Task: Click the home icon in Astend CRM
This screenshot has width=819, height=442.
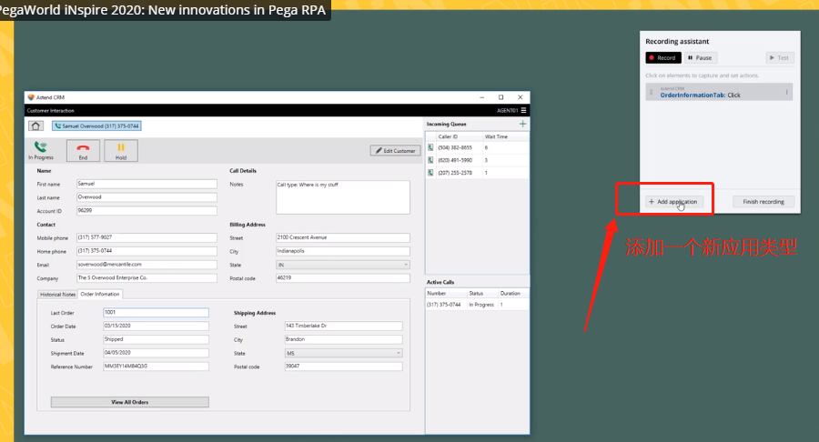Action: [x=35, y=126]
